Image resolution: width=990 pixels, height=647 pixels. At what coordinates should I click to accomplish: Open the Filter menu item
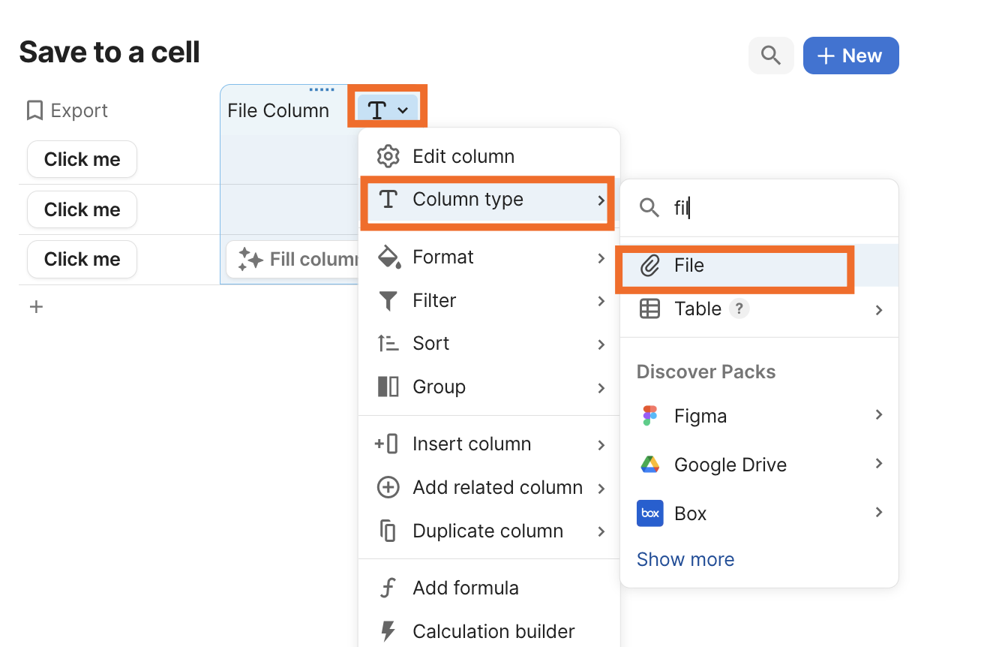(434, 300)
